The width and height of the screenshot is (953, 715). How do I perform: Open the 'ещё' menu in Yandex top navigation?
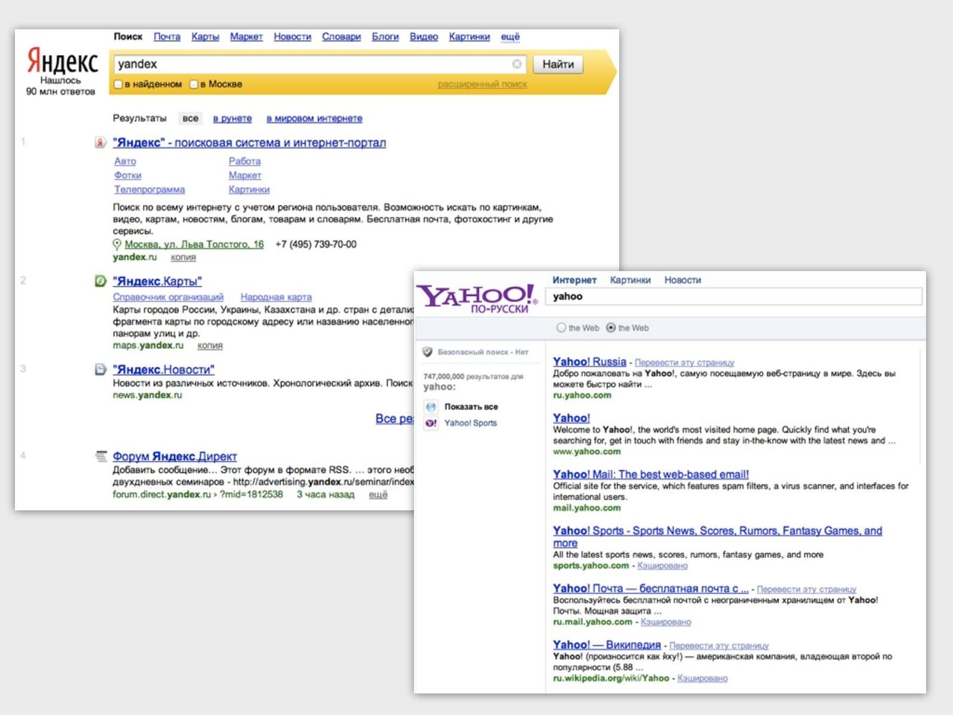[510, 36]
